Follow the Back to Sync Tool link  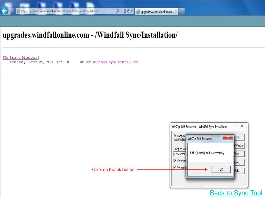coord(236,193)
